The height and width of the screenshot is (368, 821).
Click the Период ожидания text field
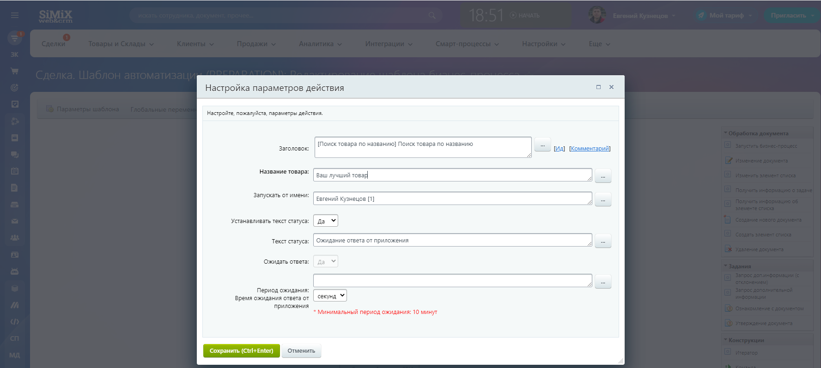(452, 280)
